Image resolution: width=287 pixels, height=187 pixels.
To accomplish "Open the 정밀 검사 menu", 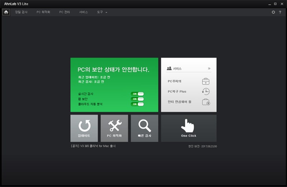I will pyautogui.click(x=21, y=12).
